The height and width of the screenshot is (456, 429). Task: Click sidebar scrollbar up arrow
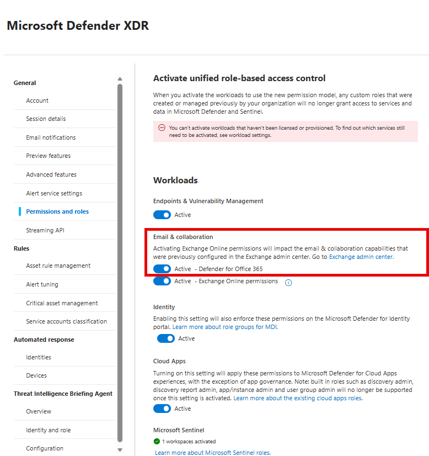[x=120, y=79]
